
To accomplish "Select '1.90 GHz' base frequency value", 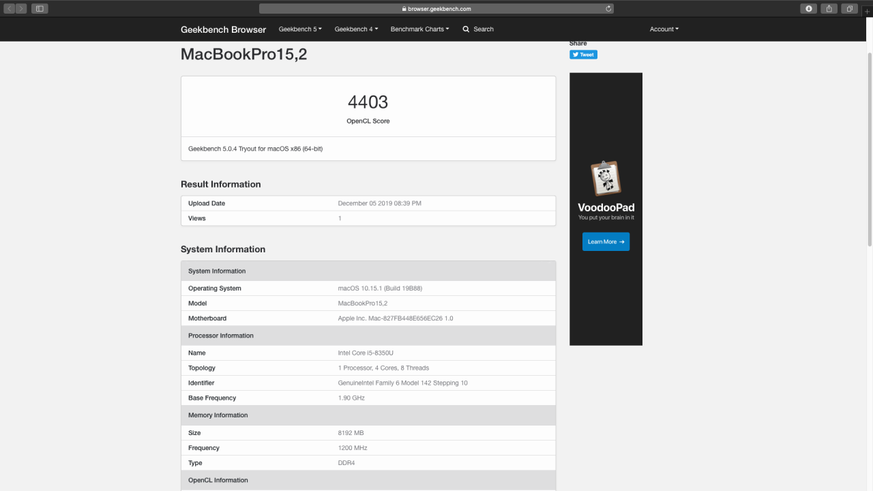I will (351, 398).
